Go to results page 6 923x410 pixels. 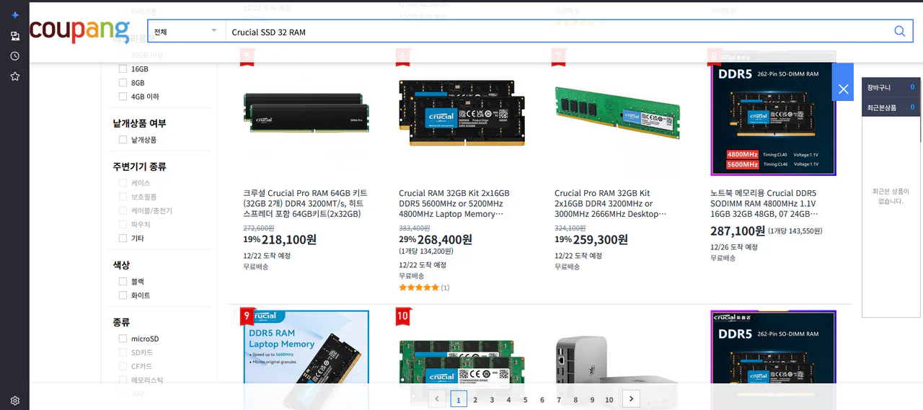[542, 400]
